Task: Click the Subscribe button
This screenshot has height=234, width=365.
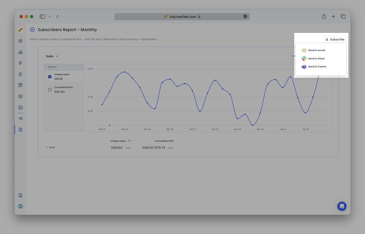Action: pos(335,39)
